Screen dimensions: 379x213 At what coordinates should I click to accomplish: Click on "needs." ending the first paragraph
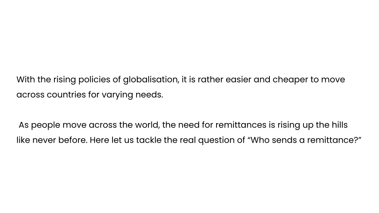[x=149, y=95]
